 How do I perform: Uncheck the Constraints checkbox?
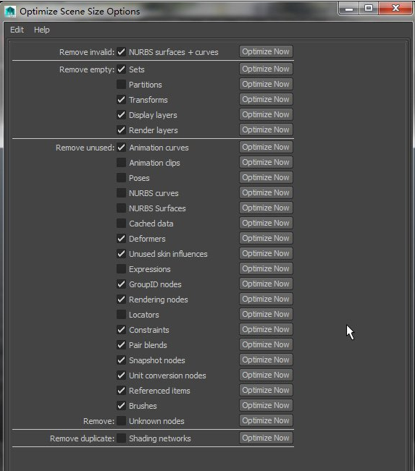[121, 329]
